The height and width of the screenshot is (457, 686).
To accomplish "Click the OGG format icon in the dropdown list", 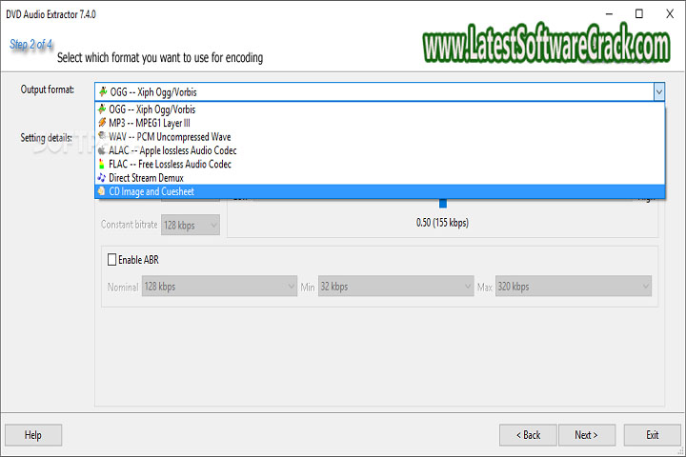I will 102,109.
